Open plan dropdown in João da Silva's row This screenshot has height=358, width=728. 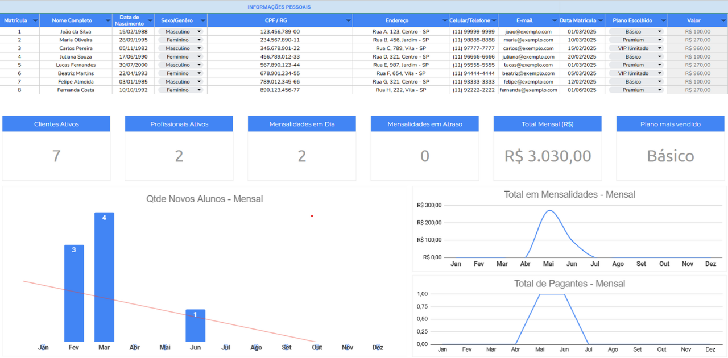[660, 32]
